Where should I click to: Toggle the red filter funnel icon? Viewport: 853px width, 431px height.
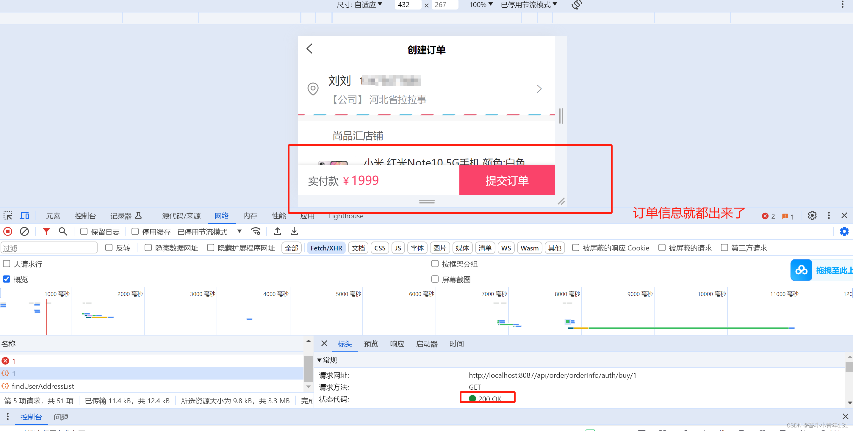[x=46, y=231]
